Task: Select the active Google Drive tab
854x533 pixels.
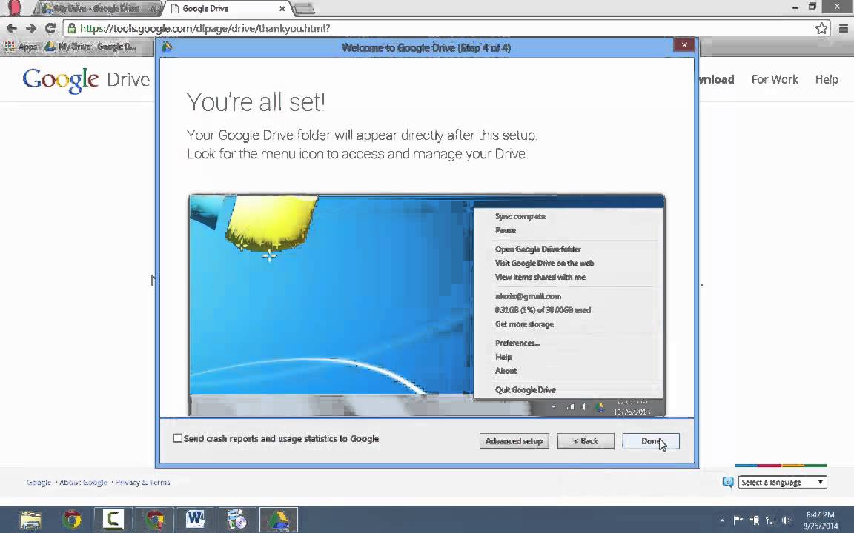Action: click(226, 9)
